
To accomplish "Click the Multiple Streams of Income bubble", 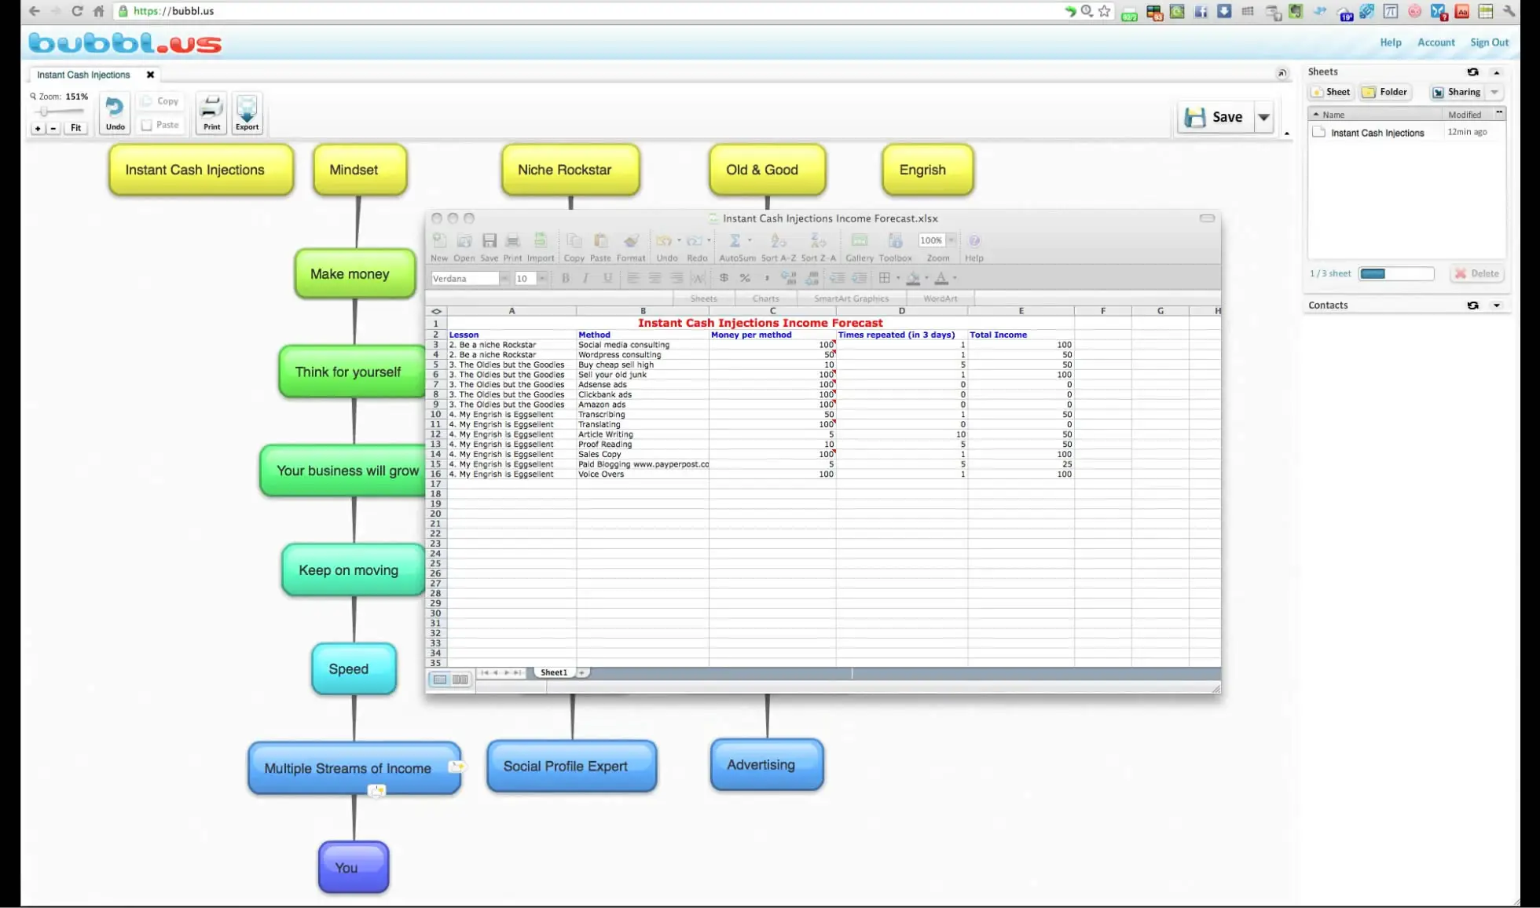I will (x=354, y=767).
